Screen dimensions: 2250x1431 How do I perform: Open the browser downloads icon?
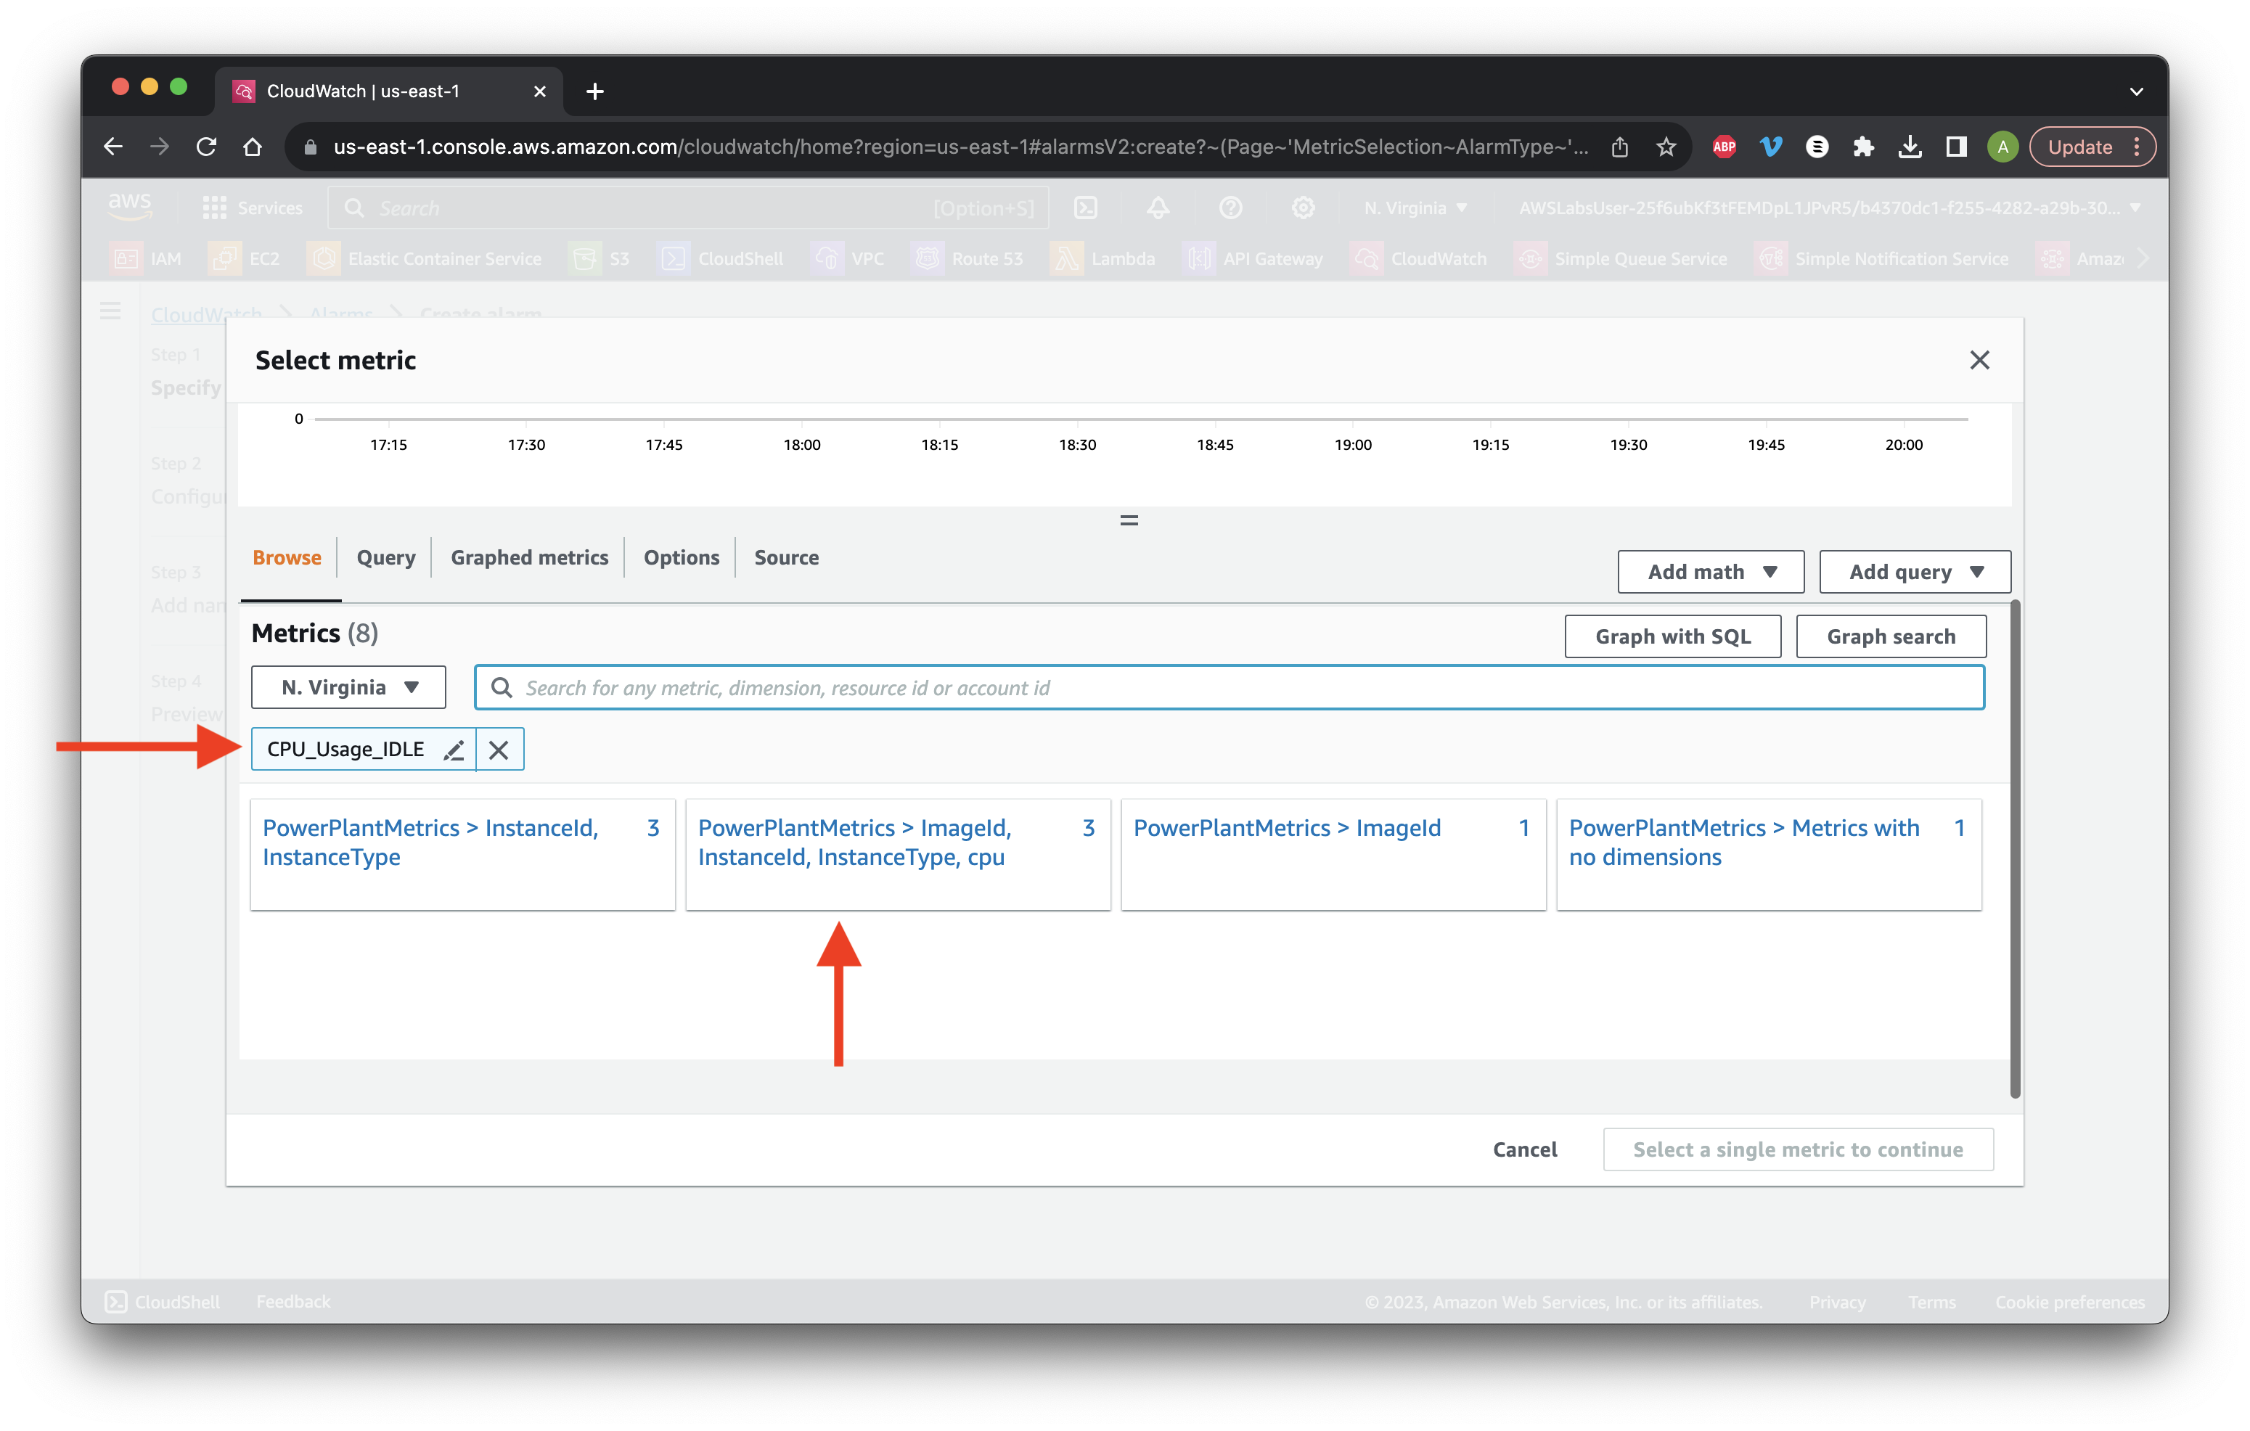coord(1910,147)
